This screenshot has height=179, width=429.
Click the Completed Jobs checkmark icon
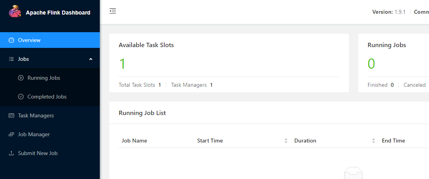(21, 97)
